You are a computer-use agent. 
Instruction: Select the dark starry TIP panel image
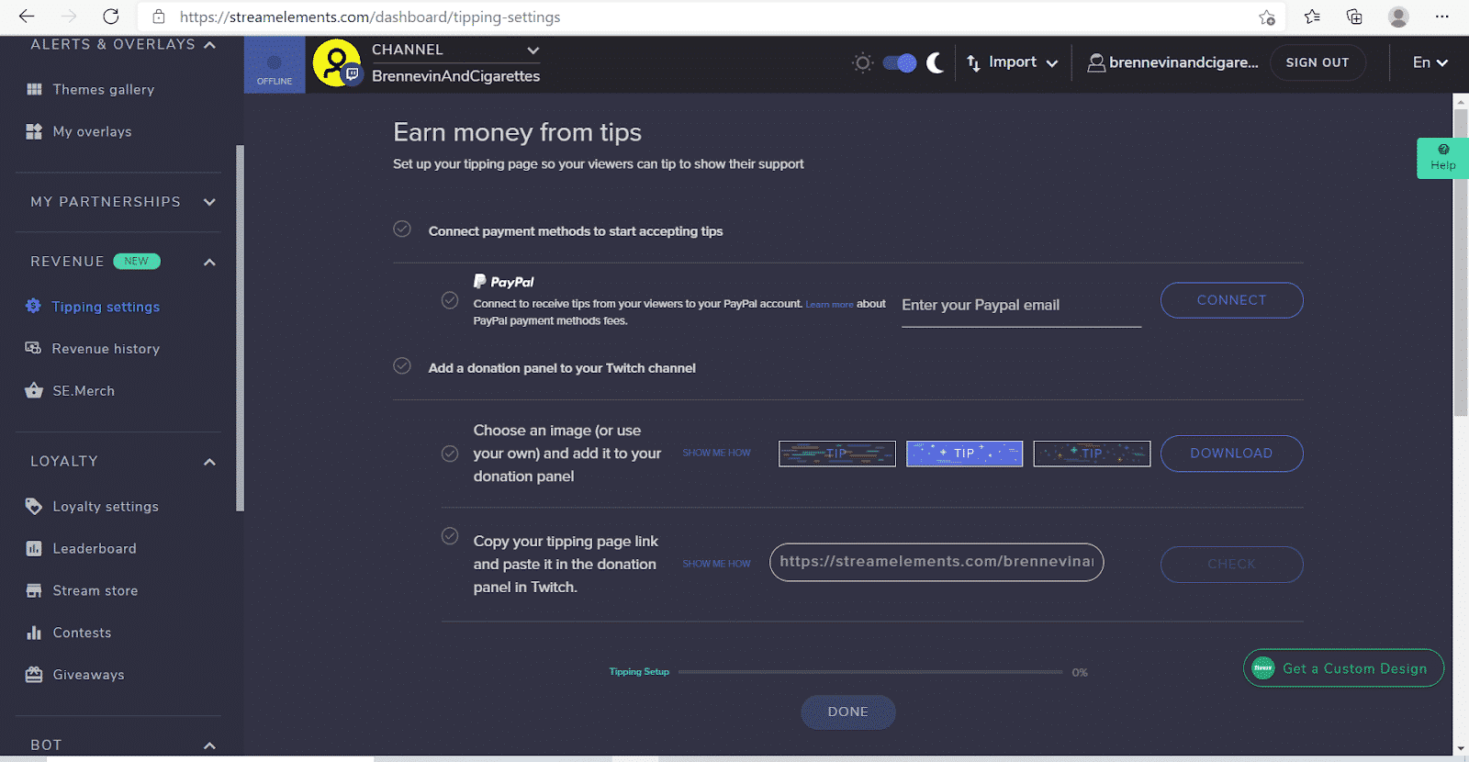tap(1092, 454)
